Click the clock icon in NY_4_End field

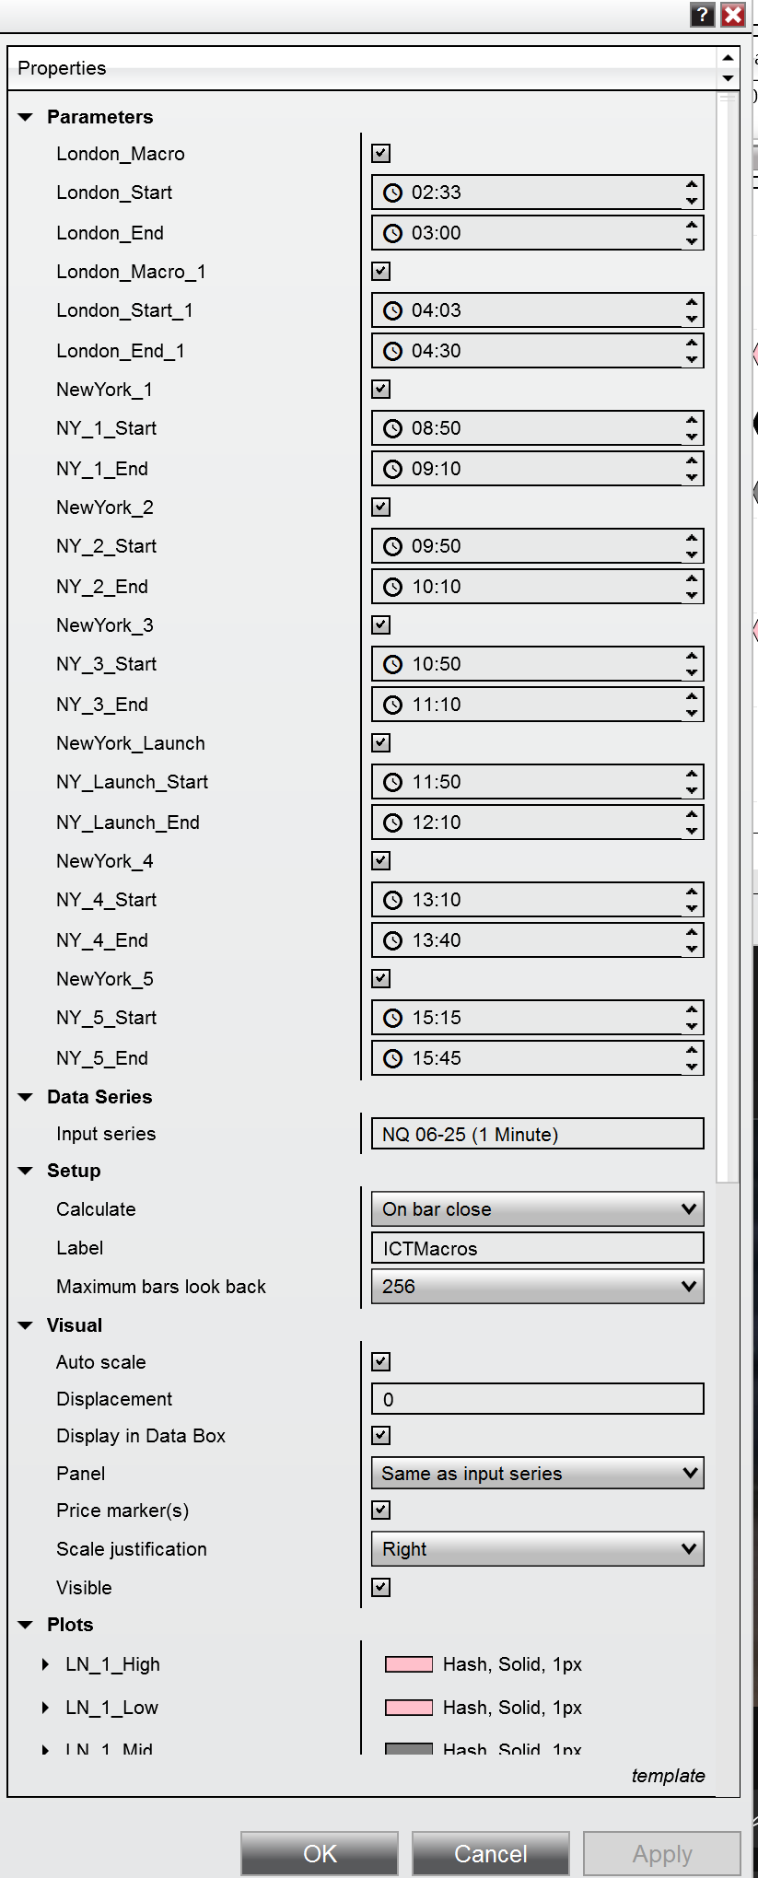click(393, 939)
